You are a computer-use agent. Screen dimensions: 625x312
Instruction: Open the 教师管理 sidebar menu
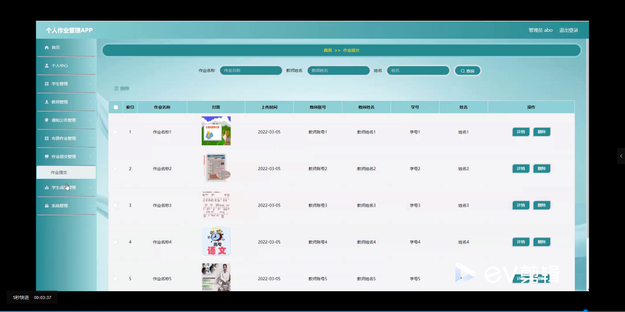pos(66,102)
